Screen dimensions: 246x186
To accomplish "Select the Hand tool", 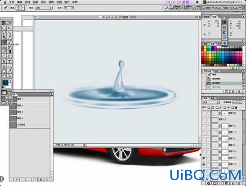I will click(4, 76).
